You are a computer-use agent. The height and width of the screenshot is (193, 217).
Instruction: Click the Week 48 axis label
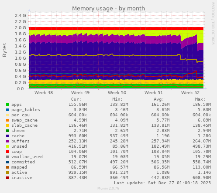pos(44,93)
